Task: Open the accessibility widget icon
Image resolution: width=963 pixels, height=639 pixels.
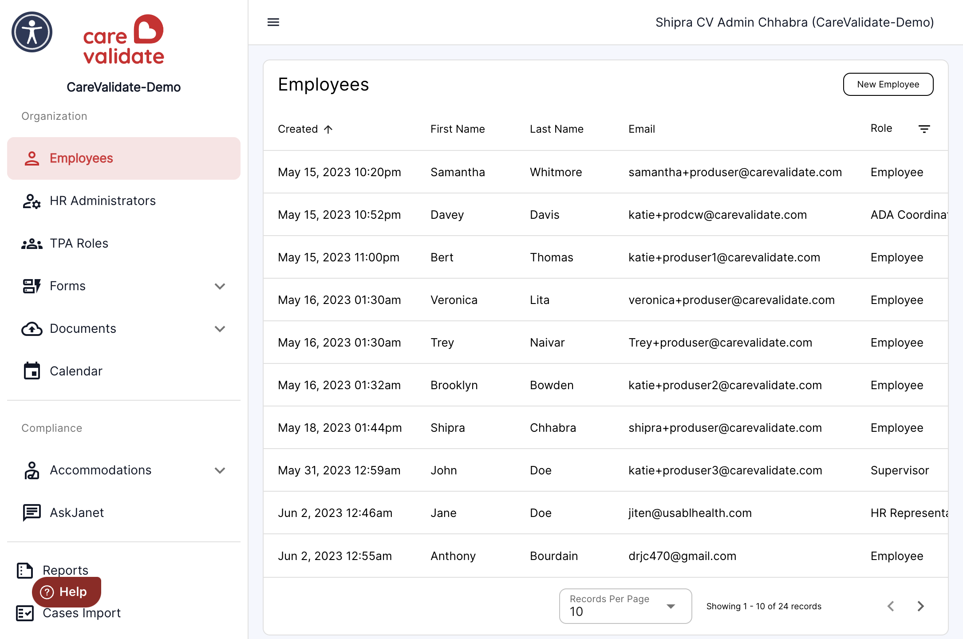Action: point(32,32)
